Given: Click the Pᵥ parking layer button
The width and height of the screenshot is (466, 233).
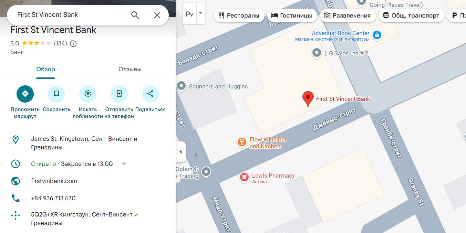Looking at the screenshot, I should click(189, 14).
